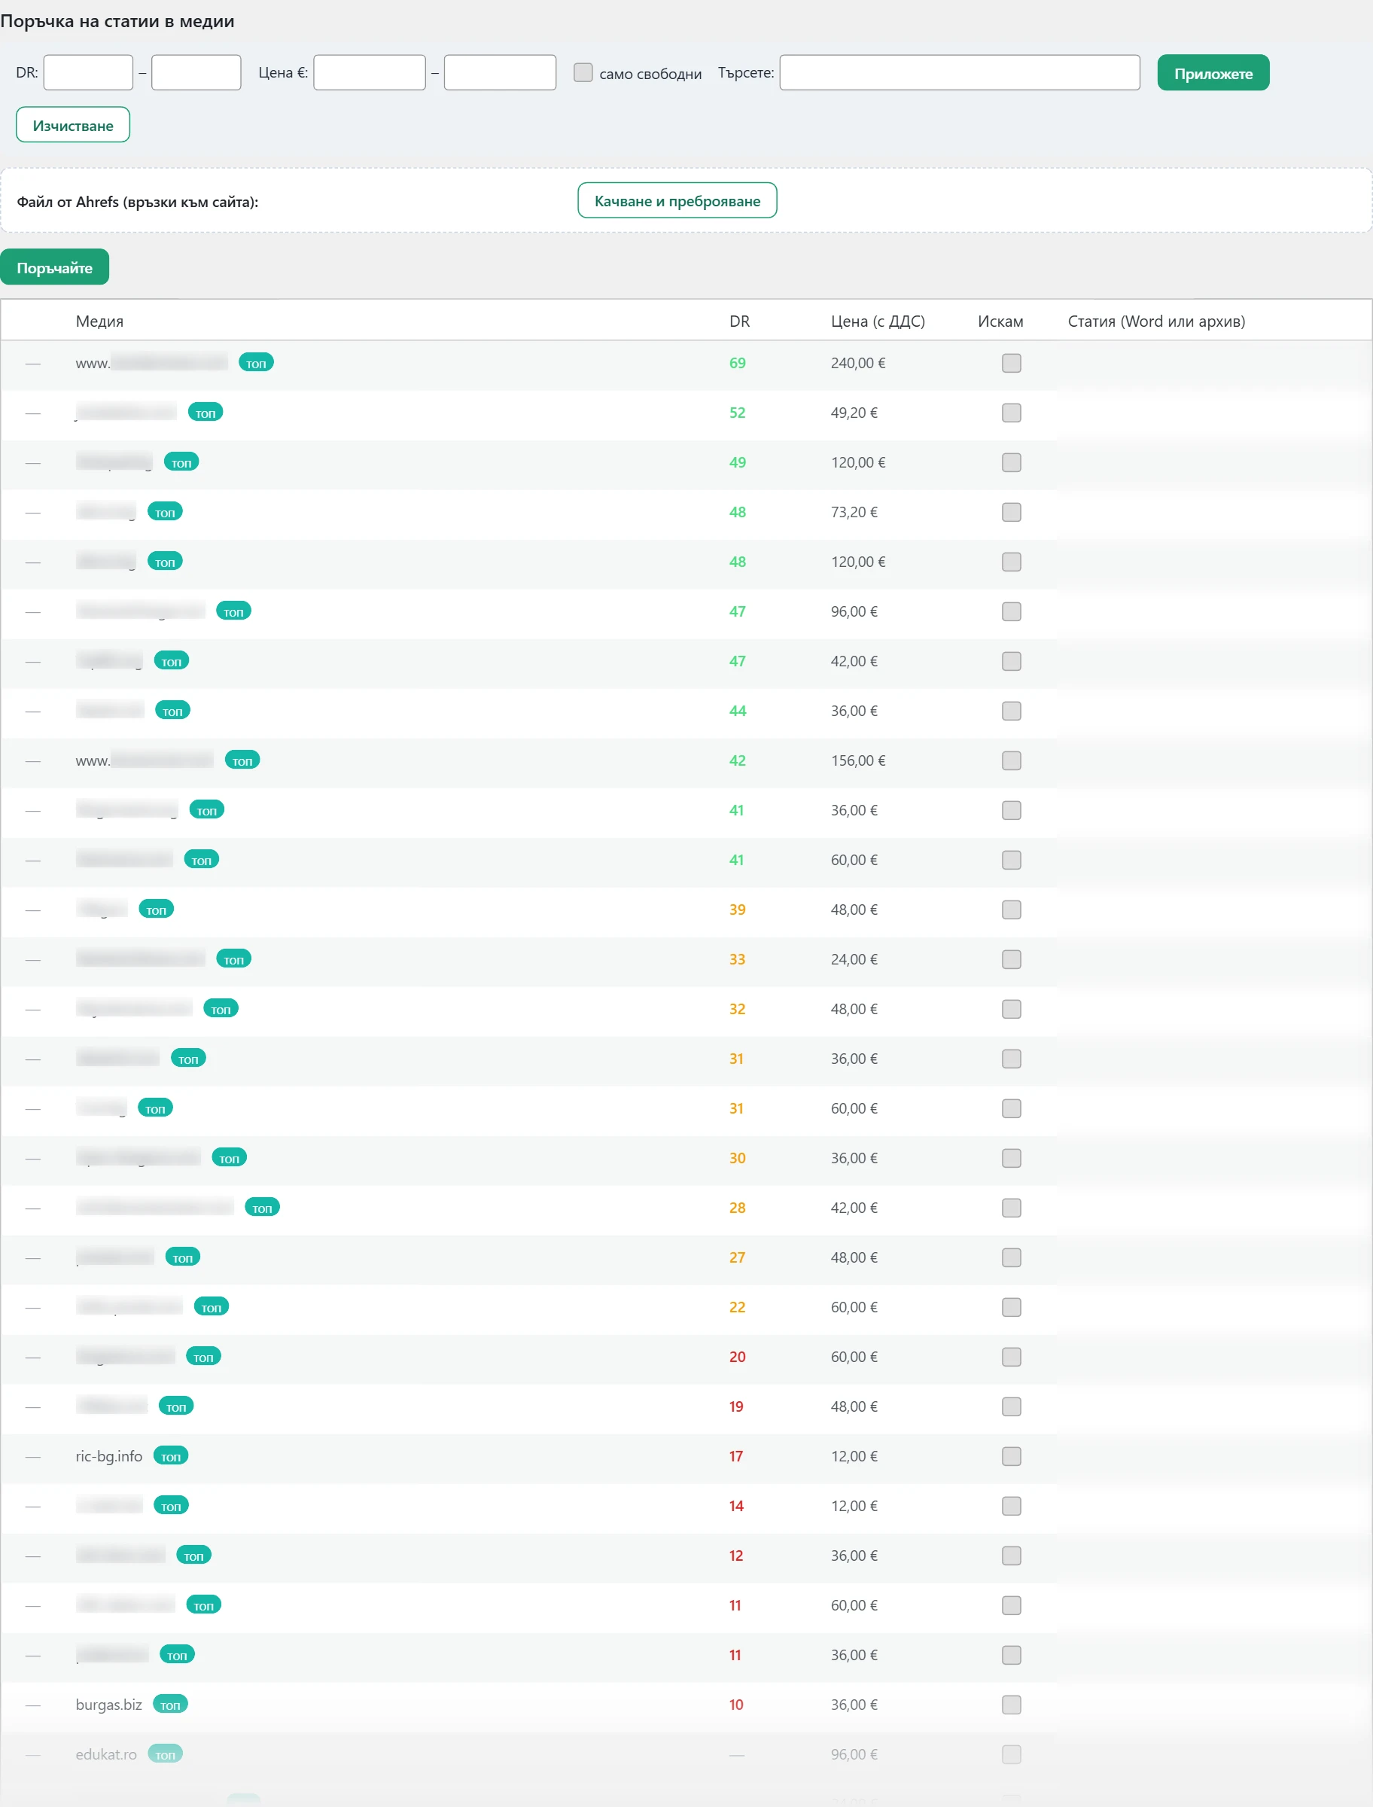This screenshot has height=1807, width=1373.
Task: Check Искам box for 24,00 € row
Action: [1011, 959]
